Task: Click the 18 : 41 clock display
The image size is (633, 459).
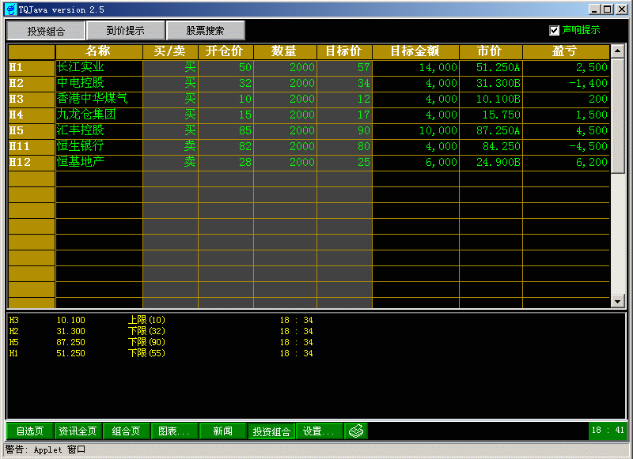Action: coord(608,431)
